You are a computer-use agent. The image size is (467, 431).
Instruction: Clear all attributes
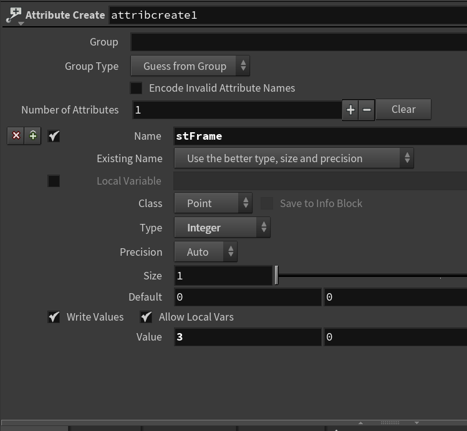pos(403,109)
